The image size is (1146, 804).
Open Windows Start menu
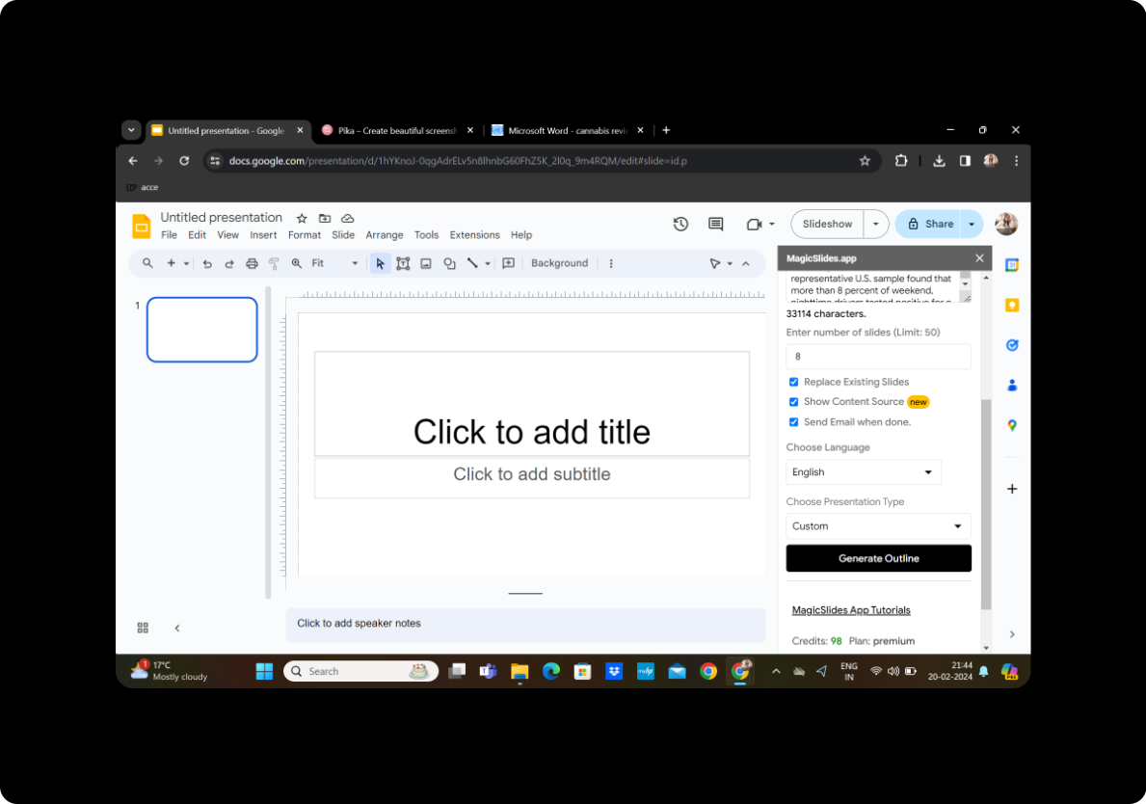(265, 671)
